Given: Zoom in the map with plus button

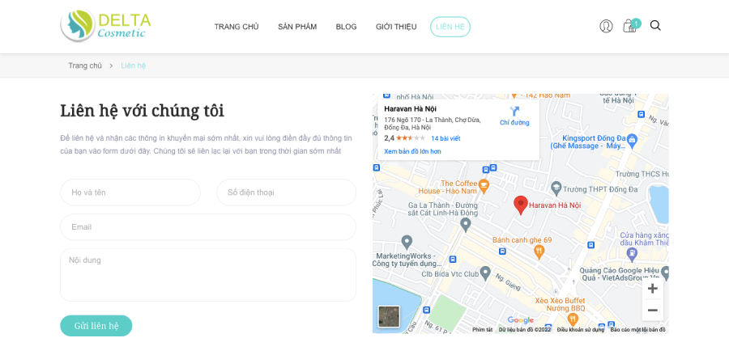Looking at the screenshot, I should (652, 289).
